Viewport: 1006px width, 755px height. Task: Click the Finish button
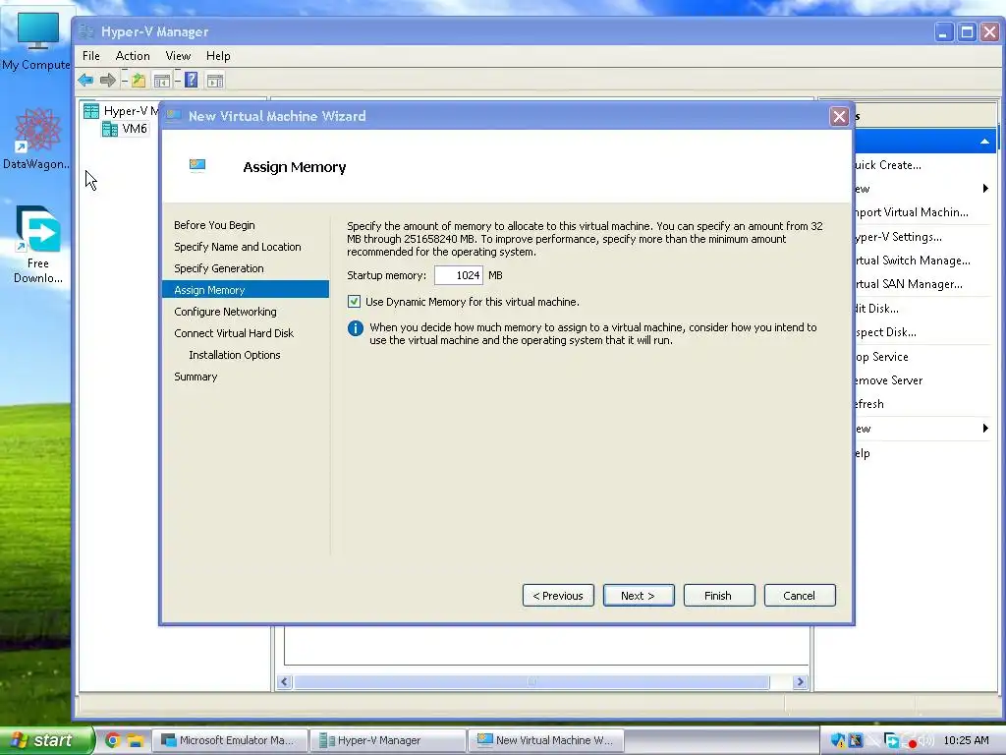click(719, 595)
